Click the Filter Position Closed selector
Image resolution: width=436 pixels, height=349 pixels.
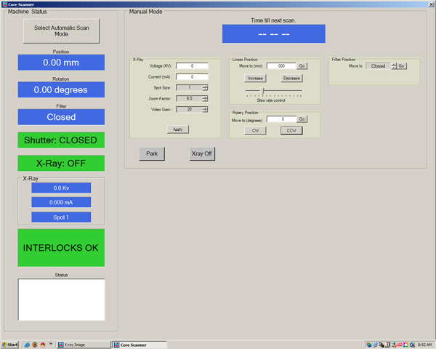coord(378,66)
